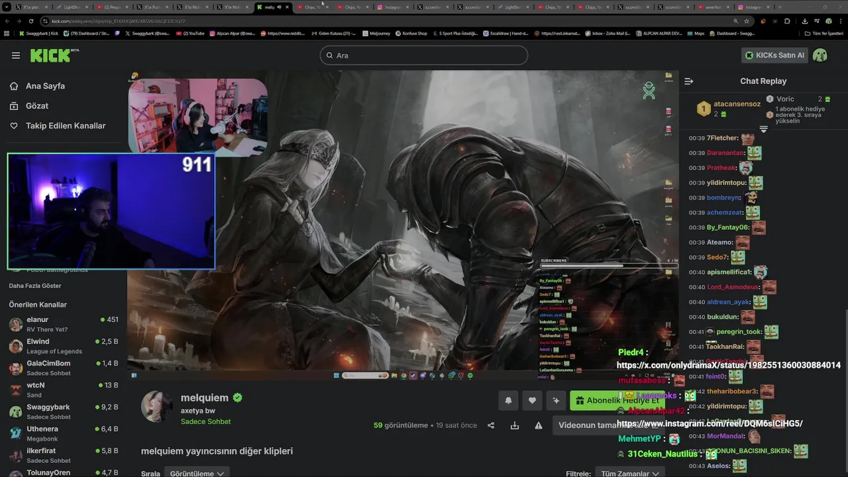Open Gözat in sidebar
The image size is (848, 477).
[29, 106]
